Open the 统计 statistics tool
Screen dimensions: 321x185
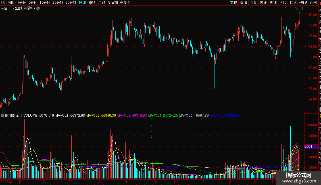click(263, 3)
